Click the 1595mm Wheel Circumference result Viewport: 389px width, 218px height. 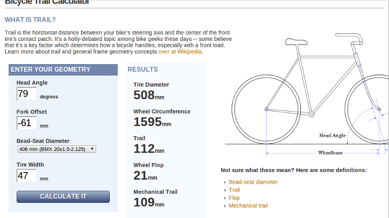(152, 122)
